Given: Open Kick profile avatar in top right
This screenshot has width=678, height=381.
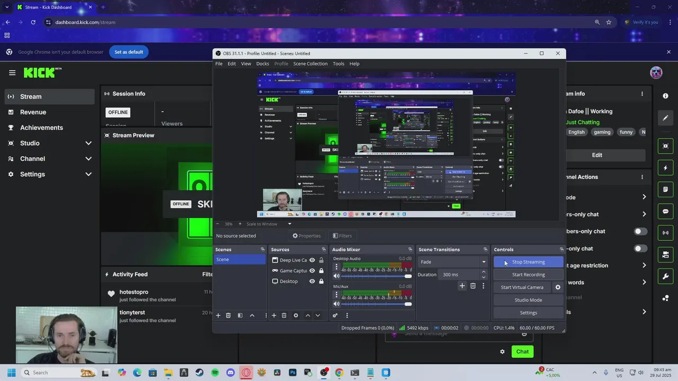Looking at the screenshot, I should point(656,72).
